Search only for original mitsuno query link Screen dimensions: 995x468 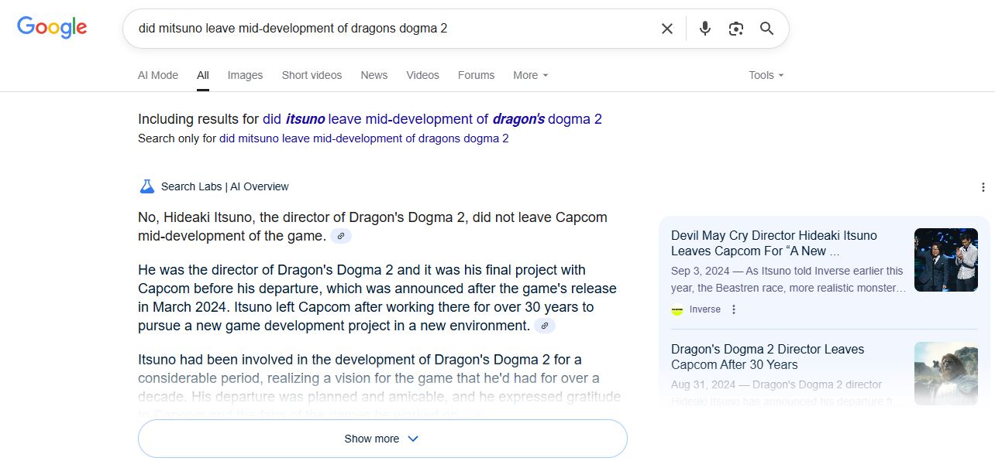pyautogui.click(x=364, y=138)
